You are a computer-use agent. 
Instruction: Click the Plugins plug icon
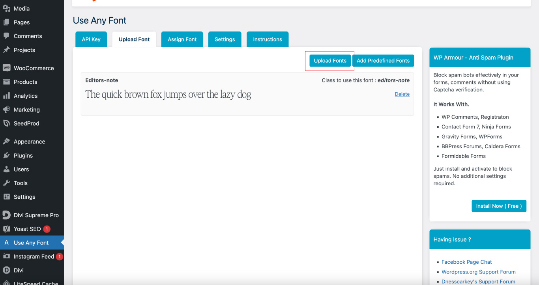[x=6, y=155]
